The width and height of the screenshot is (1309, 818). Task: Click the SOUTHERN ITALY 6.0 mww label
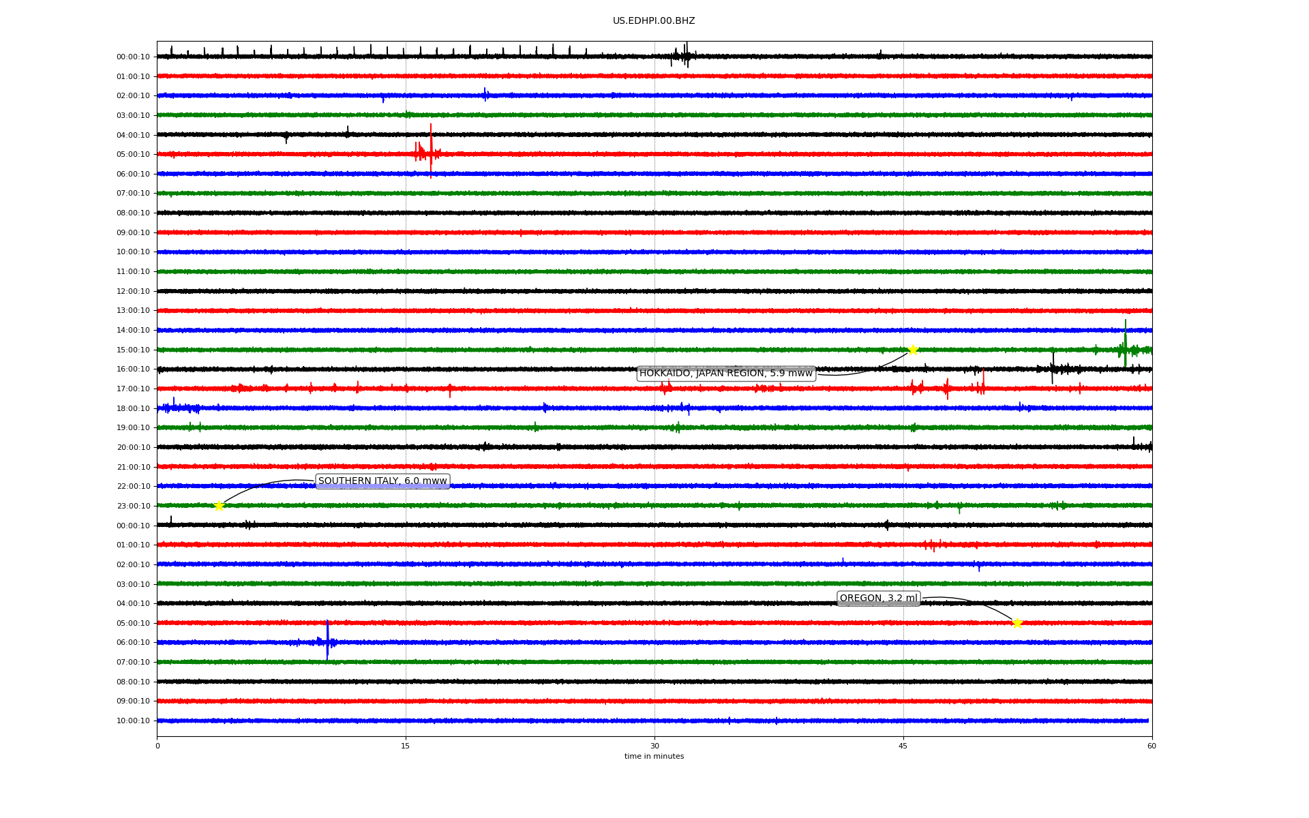point(382,481)
